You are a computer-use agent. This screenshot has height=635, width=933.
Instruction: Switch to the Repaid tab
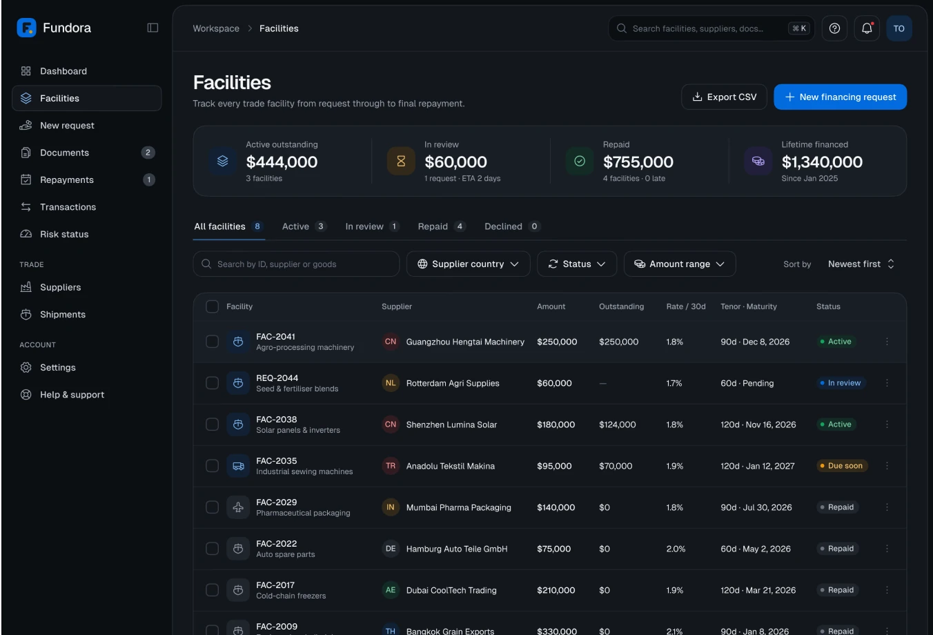(441, 226)
